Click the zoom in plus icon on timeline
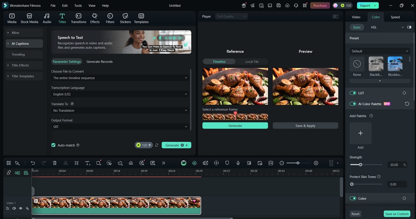416x219 pixels. point(316,163)
